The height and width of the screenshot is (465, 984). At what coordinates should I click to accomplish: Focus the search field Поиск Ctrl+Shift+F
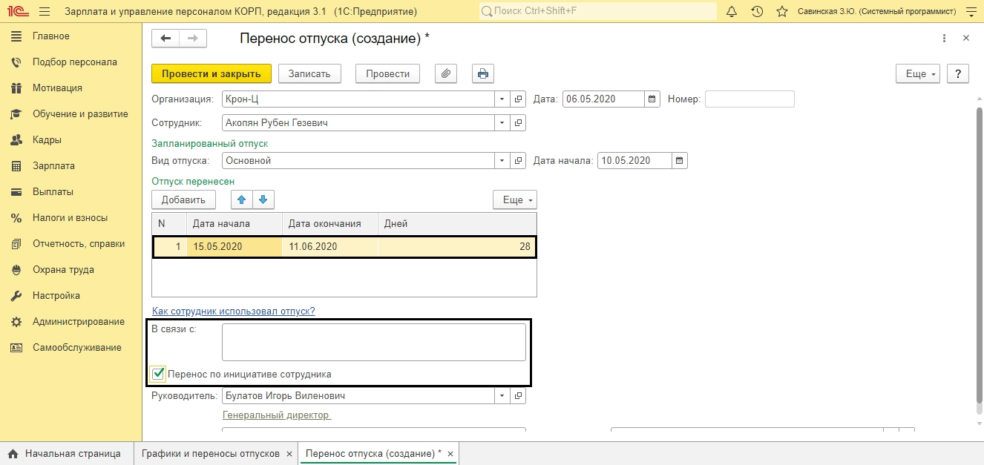pos(597,12)
